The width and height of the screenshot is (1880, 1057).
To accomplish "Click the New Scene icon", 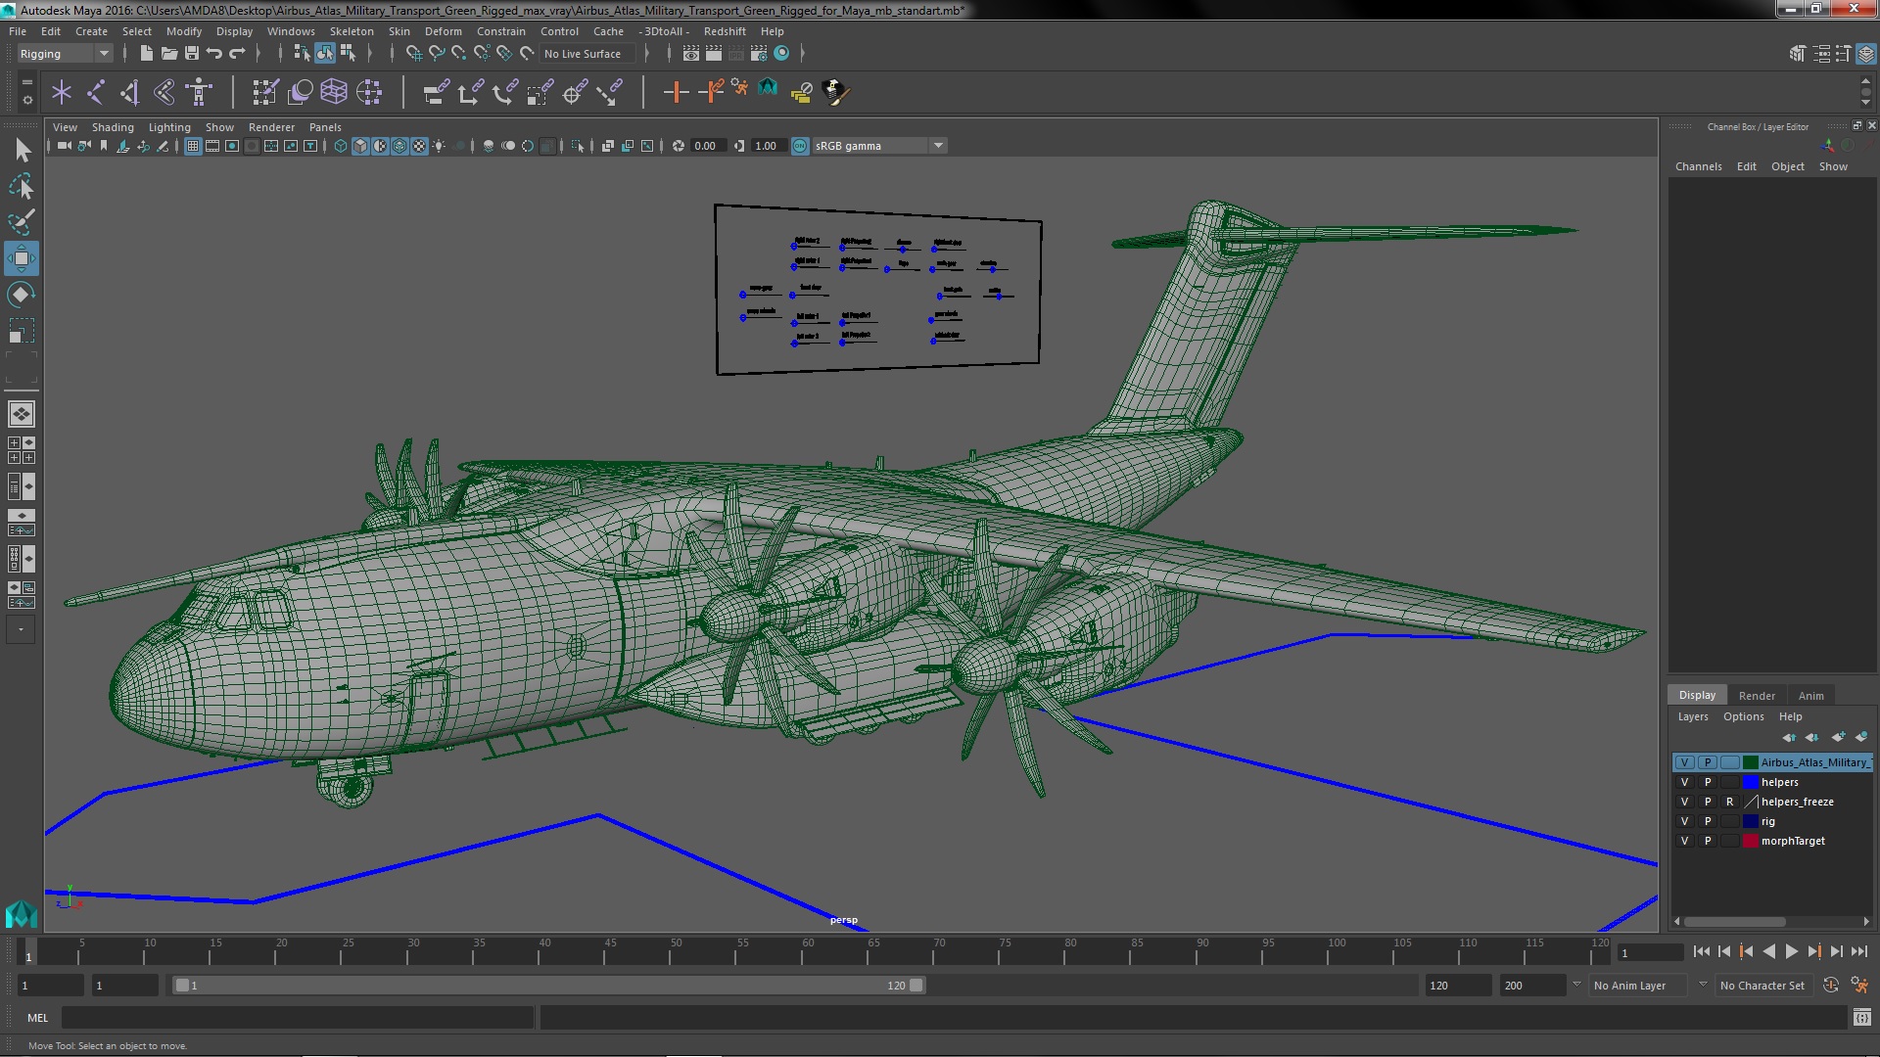I will tap(146, 53).
